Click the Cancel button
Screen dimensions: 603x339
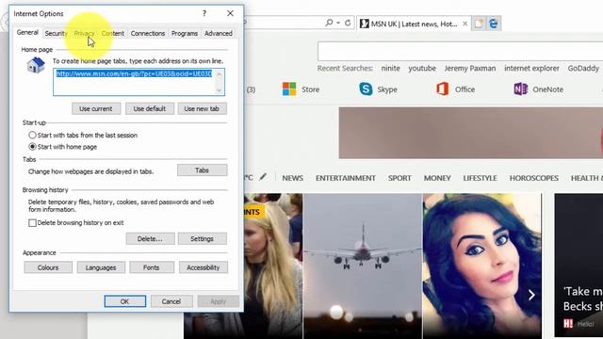(x=171, y=301)
